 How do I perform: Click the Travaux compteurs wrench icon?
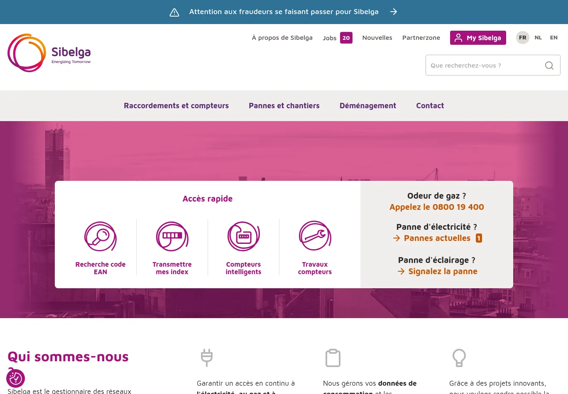[315, 236]
